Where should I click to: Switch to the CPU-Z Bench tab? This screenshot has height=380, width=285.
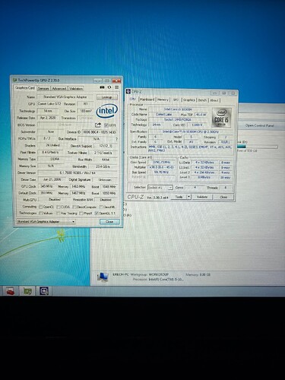(x=202, y=100)
